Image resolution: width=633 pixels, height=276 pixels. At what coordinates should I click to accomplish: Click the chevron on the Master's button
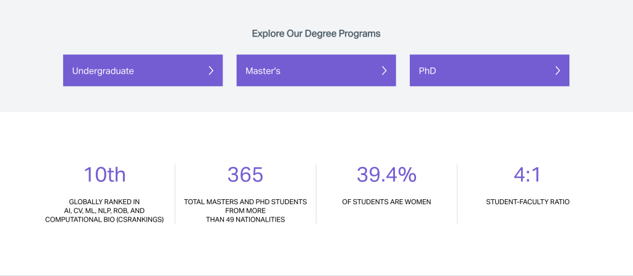point(384,71)
